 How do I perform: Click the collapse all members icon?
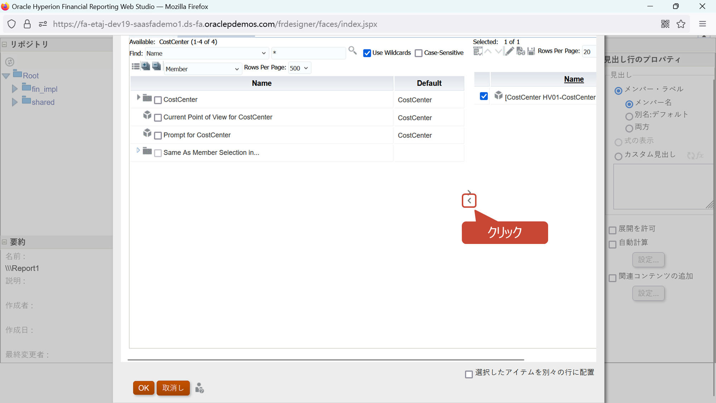pos(156,66)
